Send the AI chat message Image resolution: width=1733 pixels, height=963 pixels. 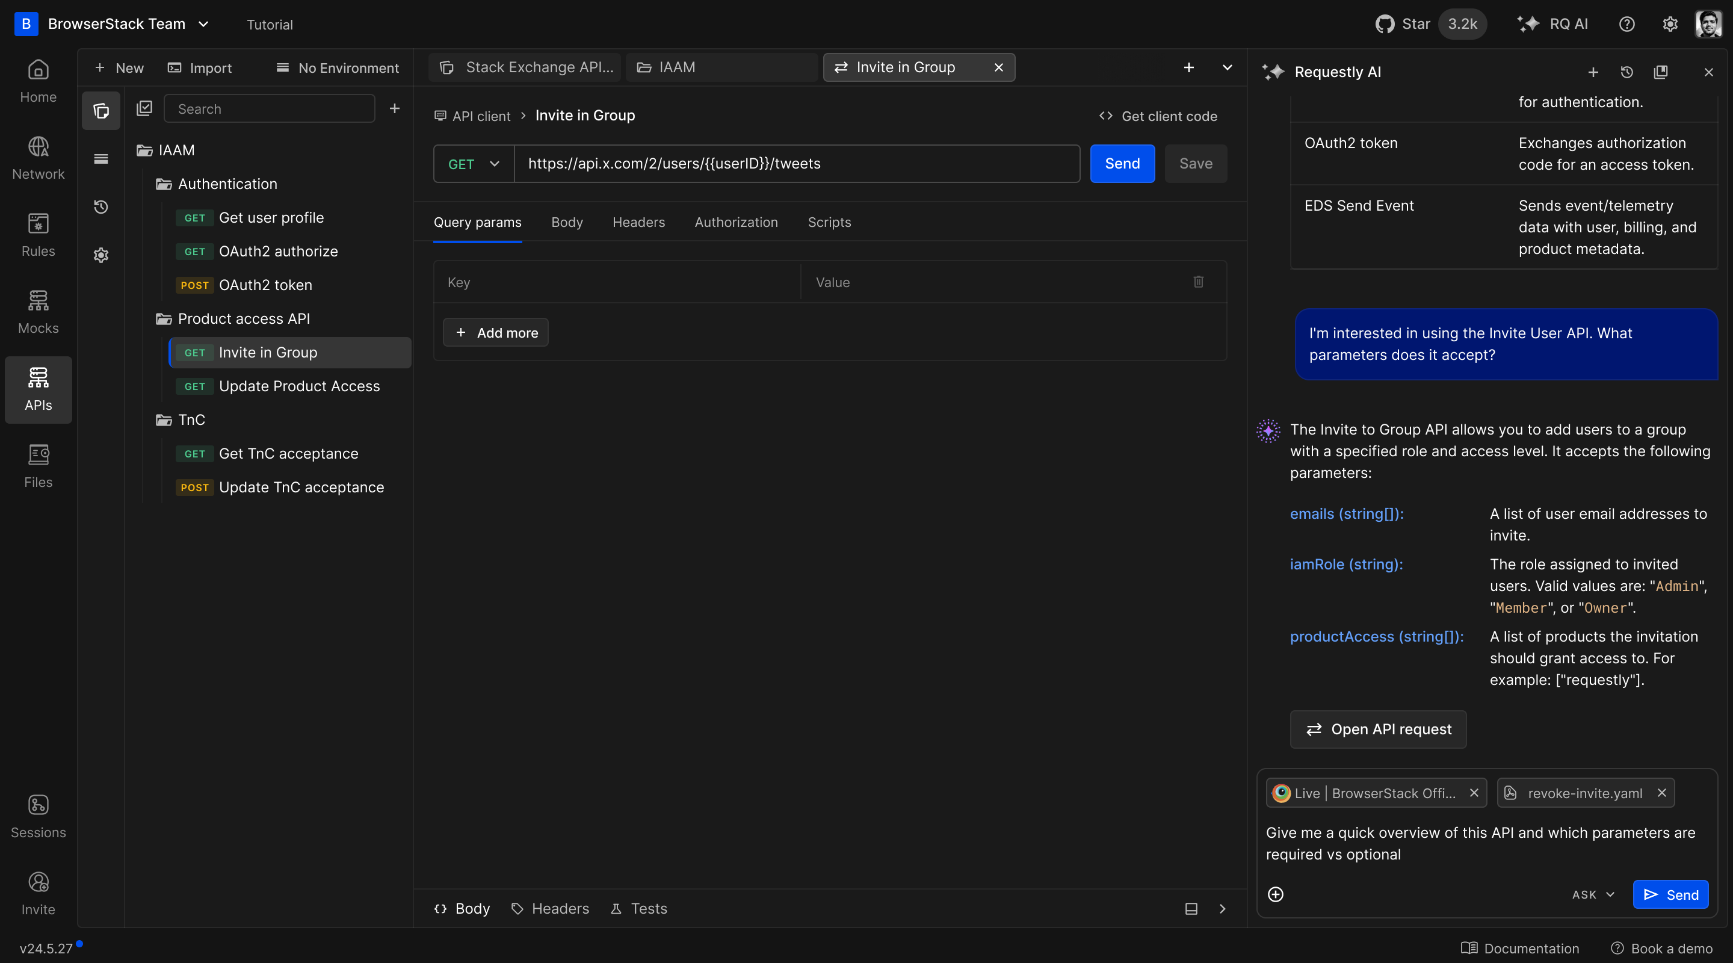click(1670, 894)
